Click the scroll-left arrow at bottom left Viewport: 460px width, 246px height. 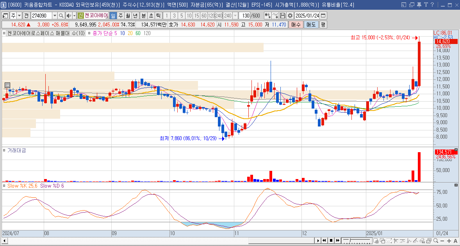(x=5, y=241)
